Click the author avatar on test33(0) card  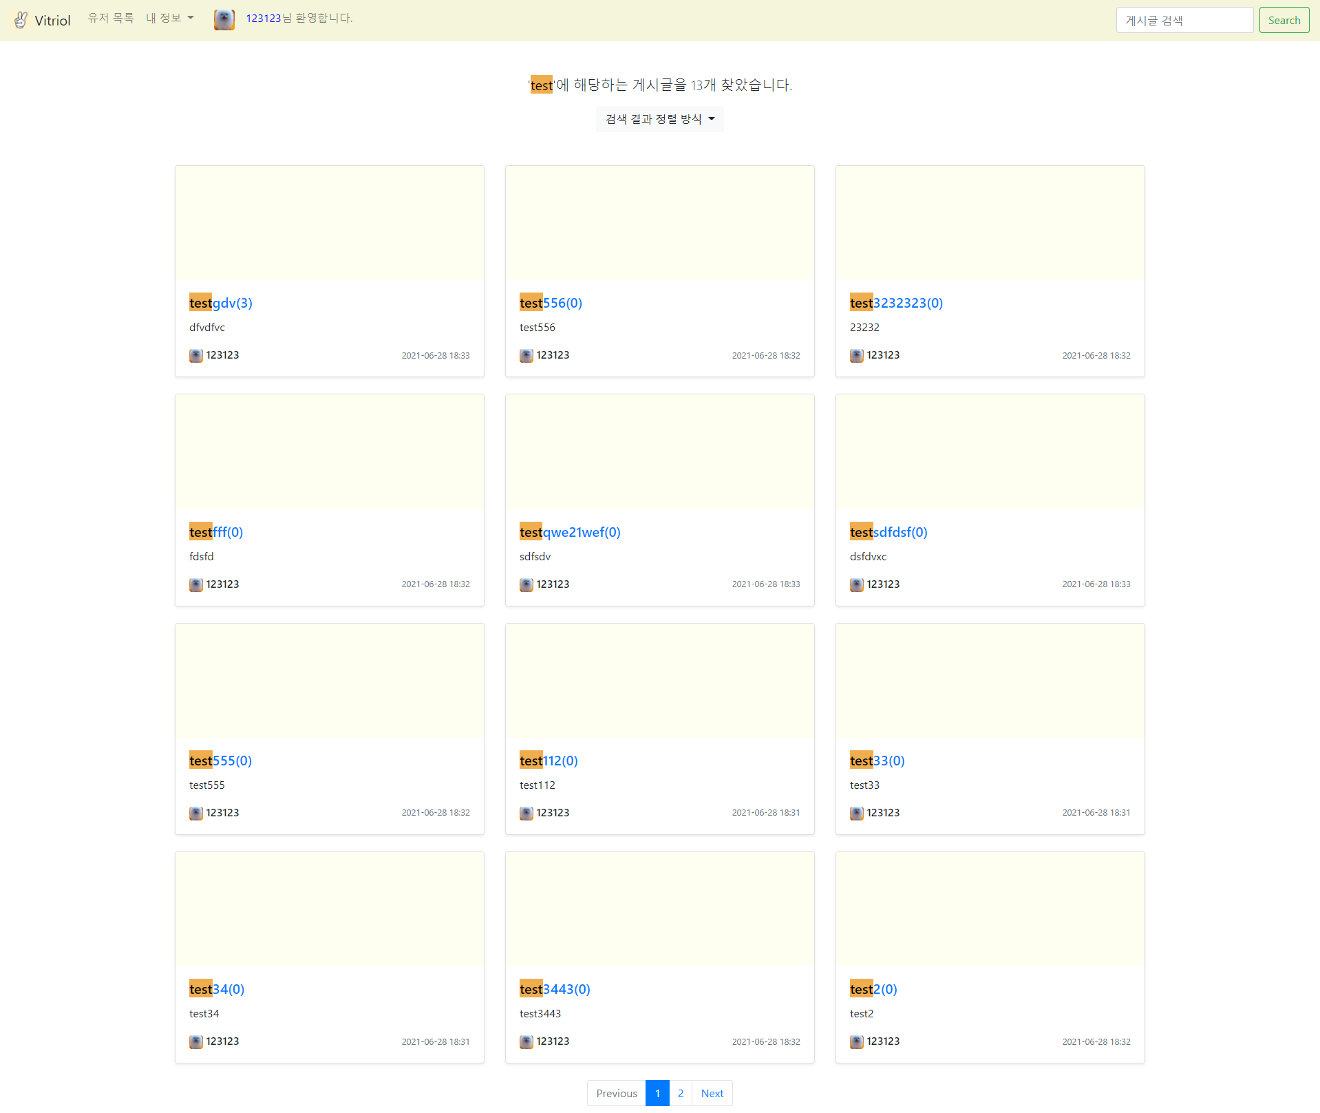point(856,813)
